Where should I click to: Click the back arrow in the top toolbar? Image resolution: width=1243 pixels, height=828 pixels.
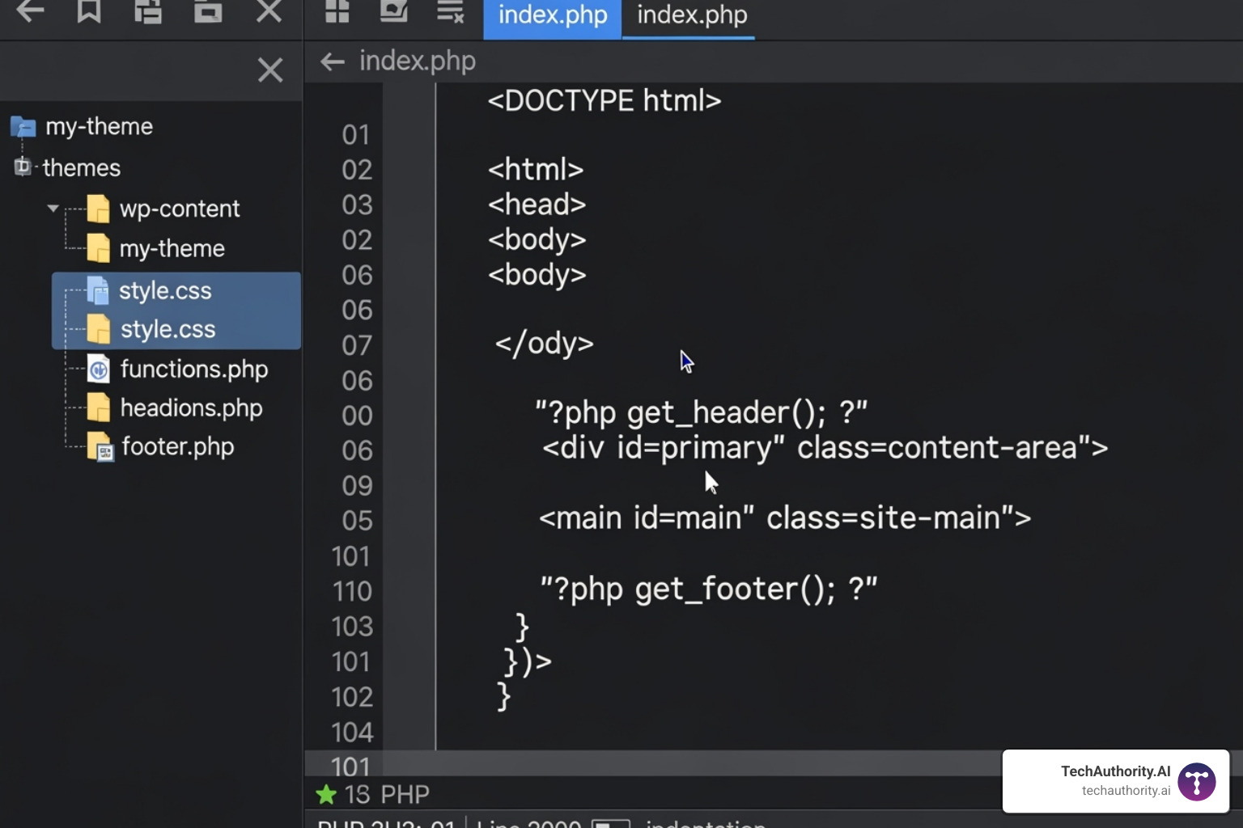click(x=30, y=11)
